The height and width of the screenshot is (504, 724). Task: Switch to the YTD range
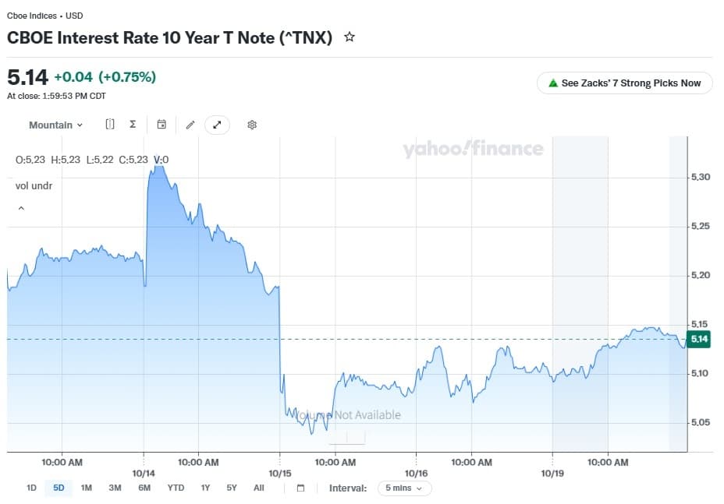pyautogui.click(x=176, y=488)
